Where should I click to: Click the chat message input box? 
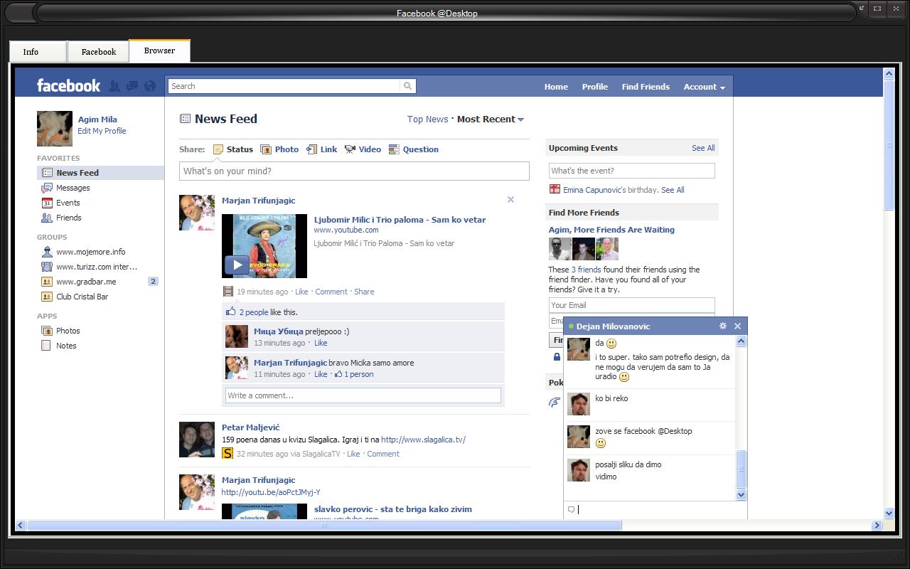pyautogui.click(x=655, y=509)
